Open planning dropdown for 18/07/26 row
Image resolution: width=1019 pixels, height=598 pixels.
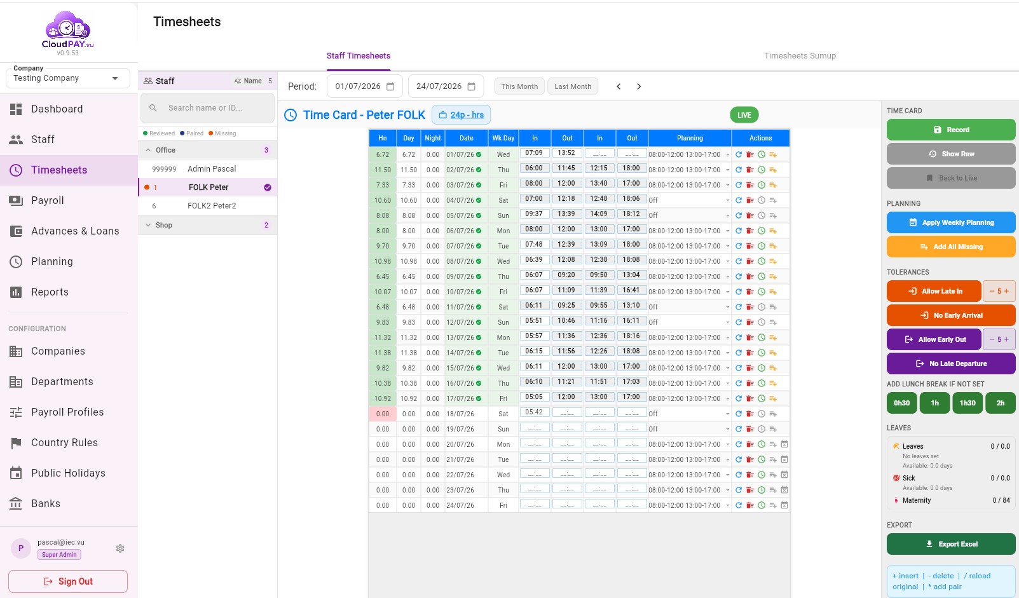728,414
